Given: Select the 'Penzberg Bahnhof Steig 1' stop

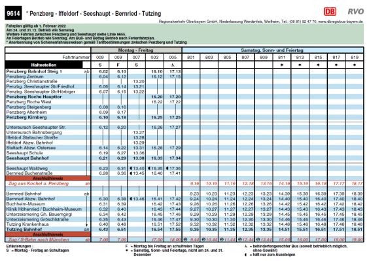Looking at the screenshot, I should pyautogui.click(x=34, y=71).
